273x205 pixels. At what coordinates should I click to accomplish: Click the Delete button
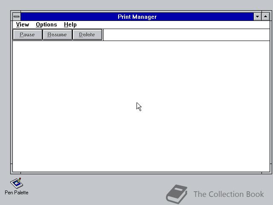point(87,35)
